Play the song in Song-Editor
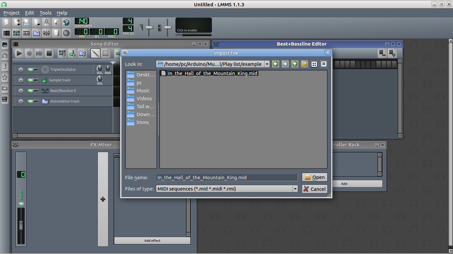 point(19,53)
